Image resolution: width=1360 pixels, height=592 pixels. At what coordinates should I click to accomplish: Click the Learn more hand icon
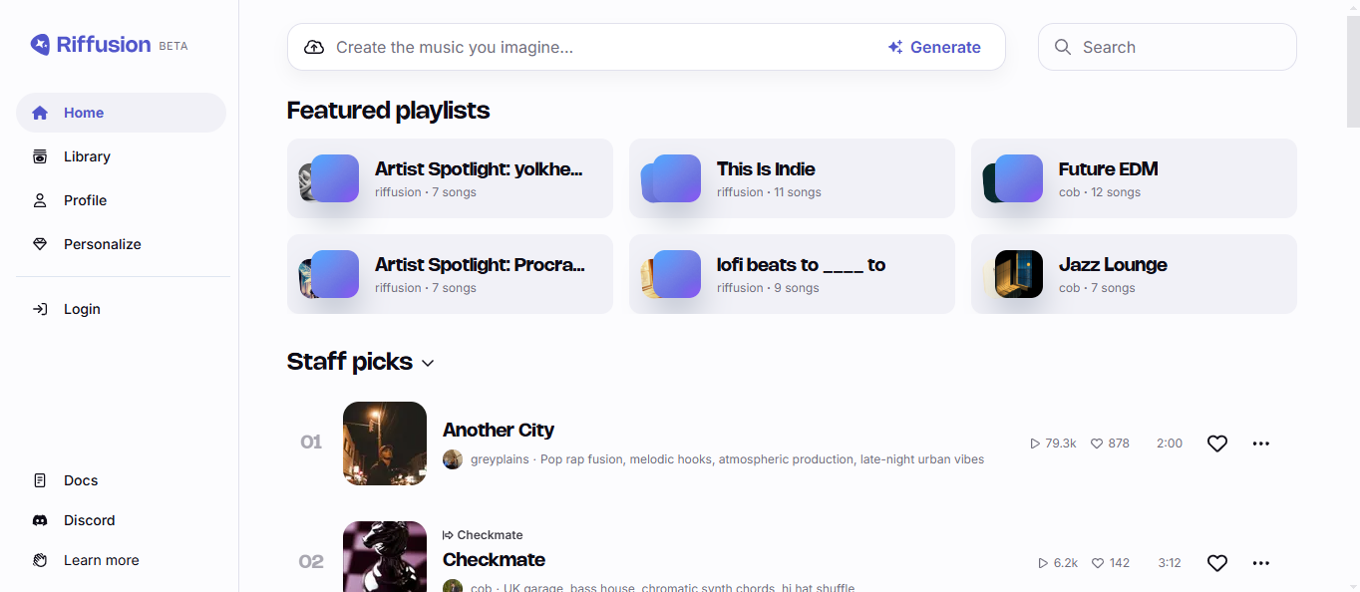pyautogui.click(x=40, y=560)
